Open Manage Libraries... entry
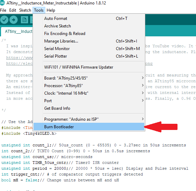 coord(89,41)
